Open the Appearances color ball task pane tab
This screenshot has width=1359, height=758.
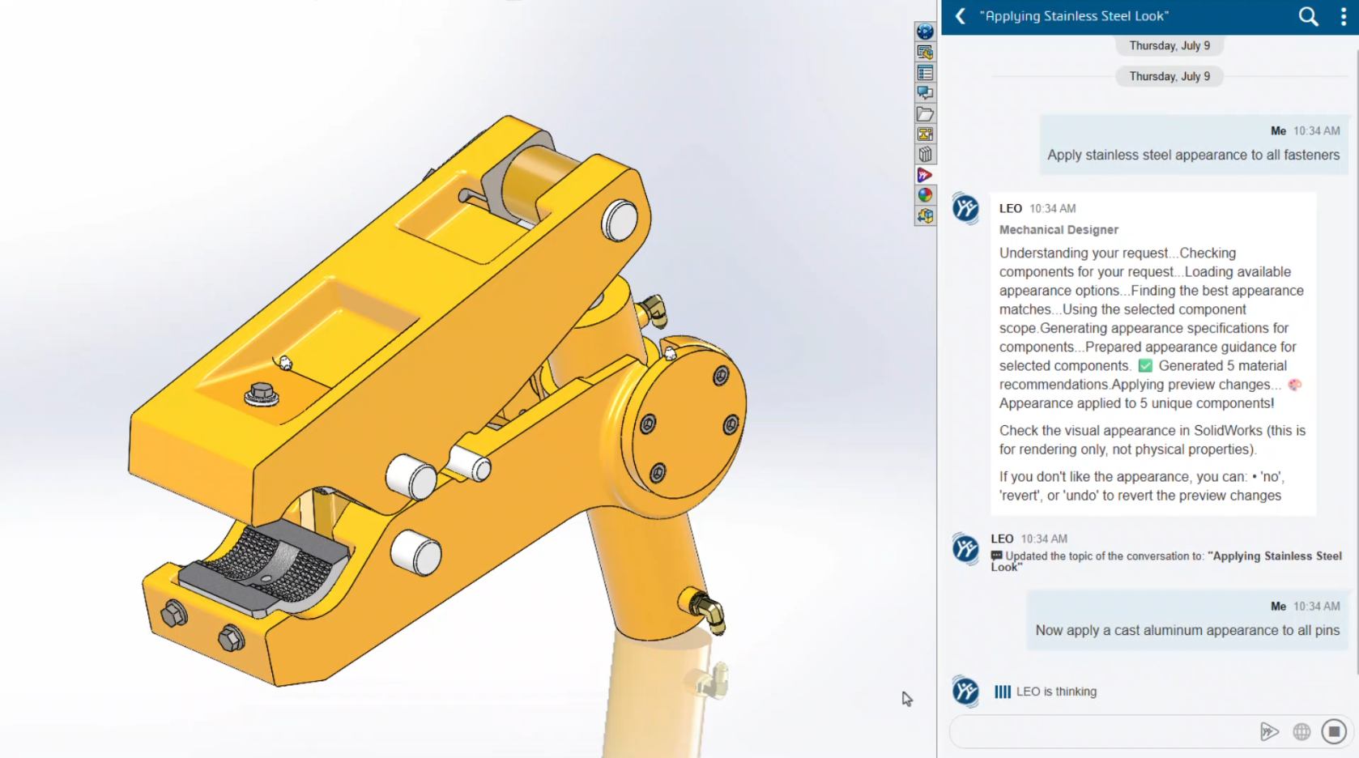coord(925,195)
